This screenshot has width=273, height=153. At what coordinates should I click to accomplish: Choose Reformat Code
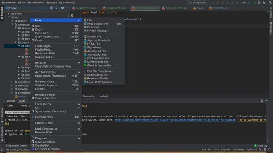(x=44, y=82)
